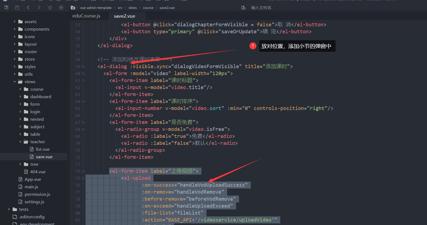The height and width of the screenshot is (225, 427).
Task: Click "video.isFree" in line 68
Action: coord(207,129)
